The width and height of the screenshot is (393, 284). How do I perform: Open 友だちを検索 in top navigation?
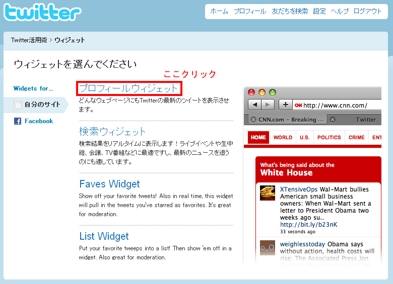coord(290,11)
